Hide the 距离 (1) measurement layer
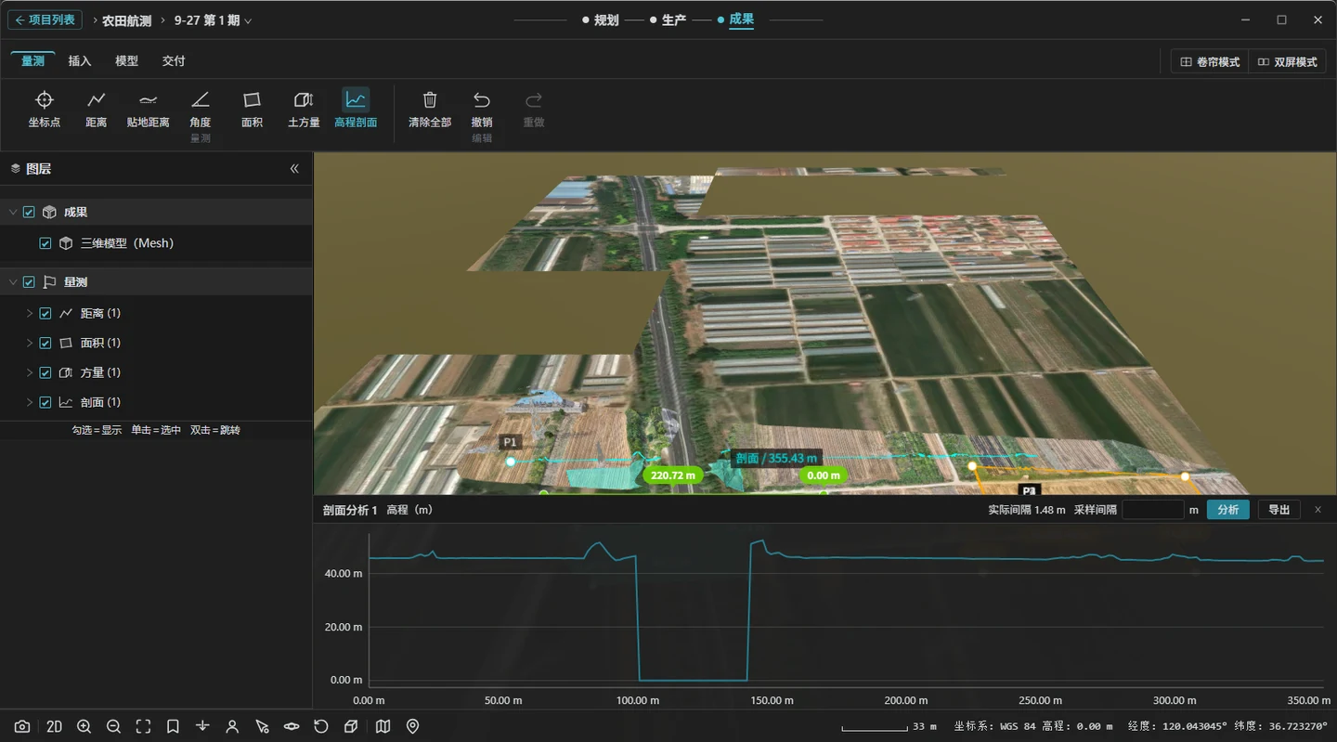Viewport: 1337px width, 742px height. 45,314
